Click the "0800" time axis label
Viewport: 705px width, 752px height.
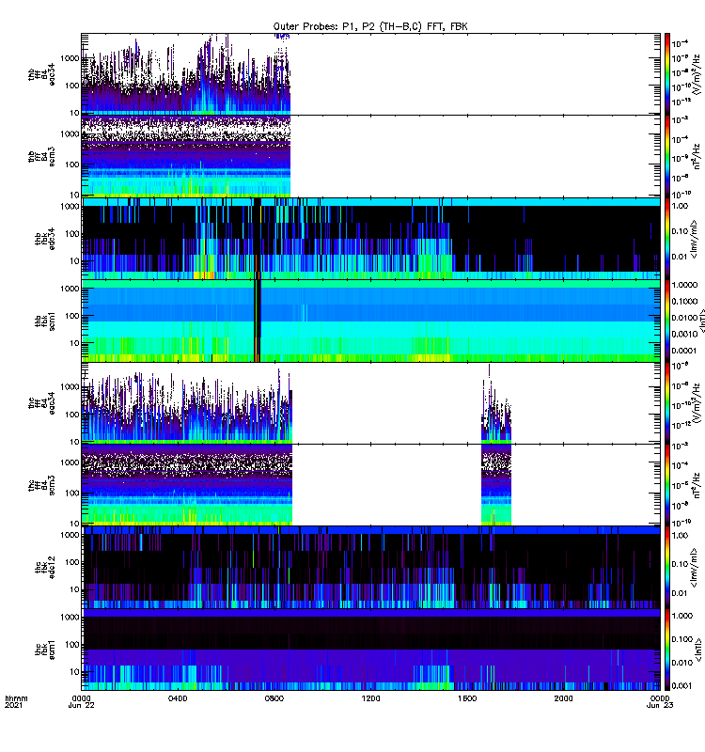pos(274,698)
